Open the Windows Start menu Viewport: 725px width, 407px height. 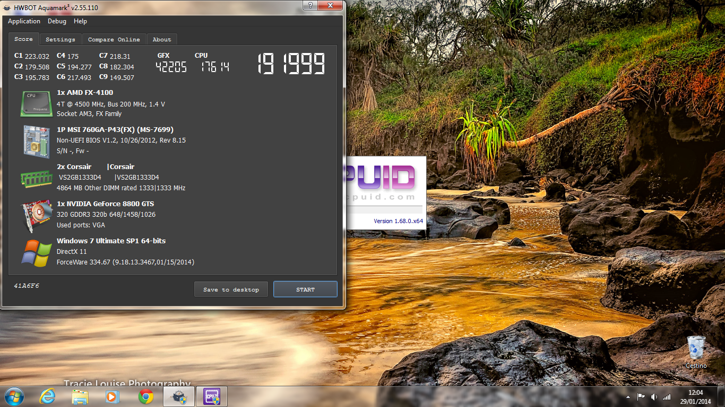[14, 396]
